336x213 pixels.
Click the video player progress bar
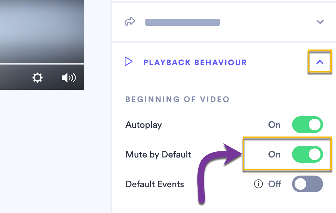click(42, 64)
